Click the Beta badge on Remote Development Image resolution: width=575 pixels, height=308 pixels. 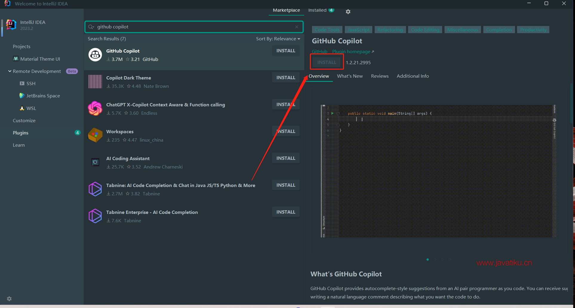tap(72, 71)
